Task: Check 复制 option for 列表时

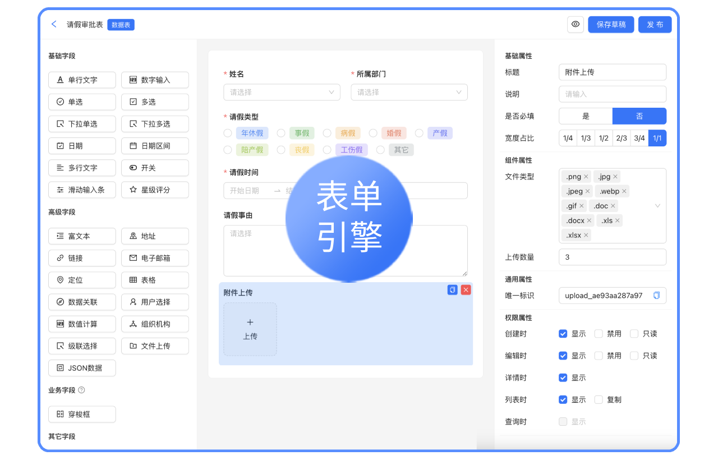Action: point(599,399)
